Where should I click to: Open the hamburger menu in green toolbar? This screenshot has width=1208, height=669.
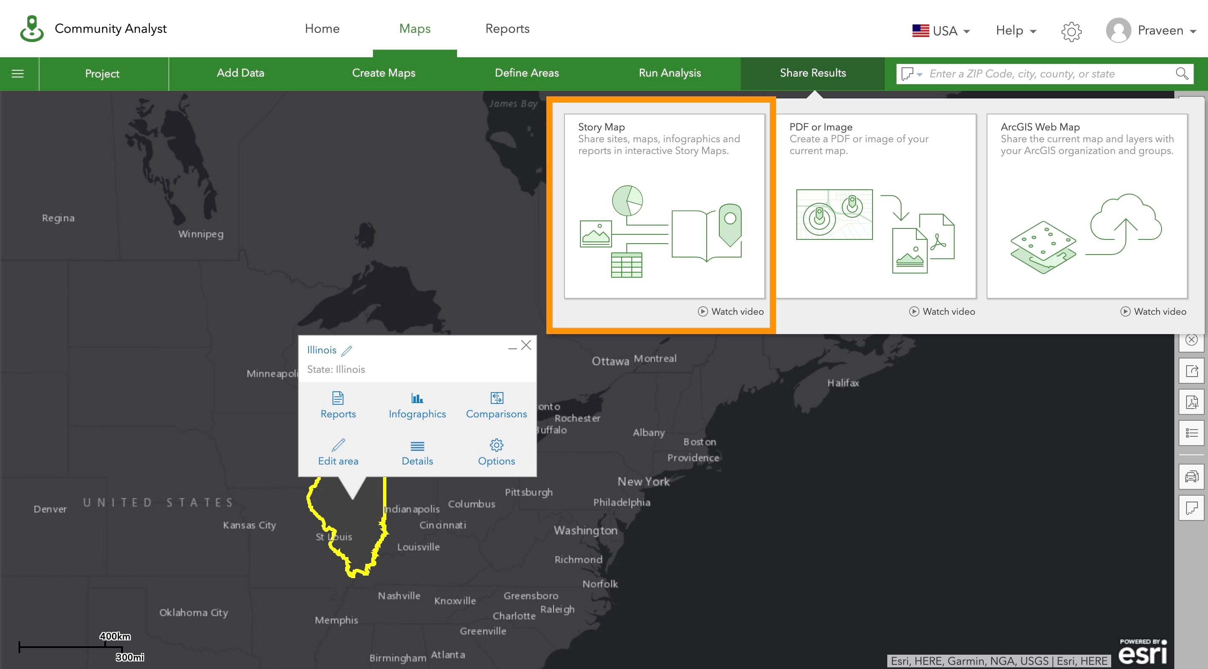tap(18, 74)
